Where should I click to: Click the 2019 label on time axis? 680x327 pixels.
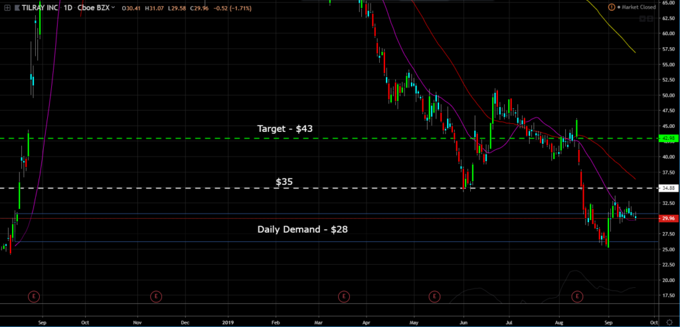228,322
